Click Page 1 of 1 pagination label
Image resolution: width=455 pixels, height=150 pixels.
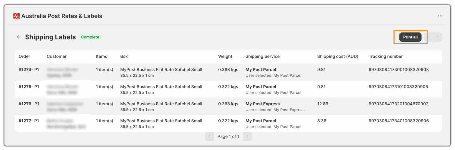pos(228,136)
